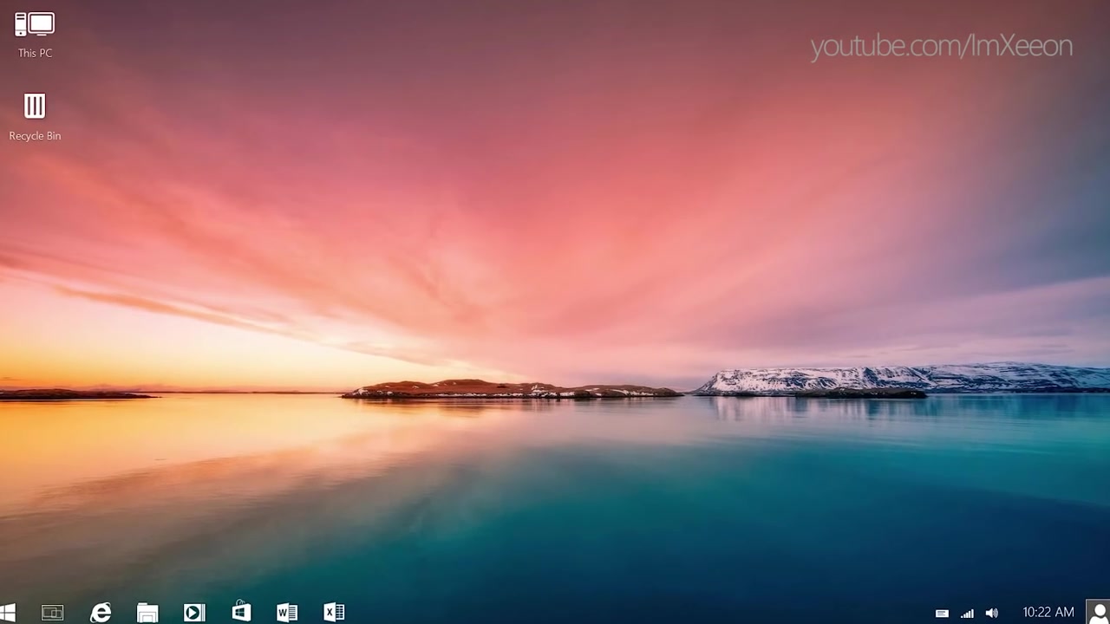
Task: Open Microsoft Excel from the taskbar
Action: pos(334,612)
